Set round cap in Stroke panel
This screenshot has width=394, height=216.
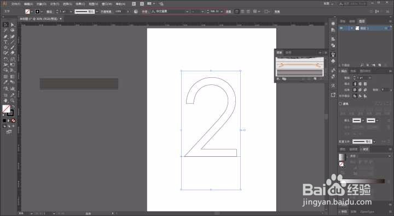click(x=360, y=84)
